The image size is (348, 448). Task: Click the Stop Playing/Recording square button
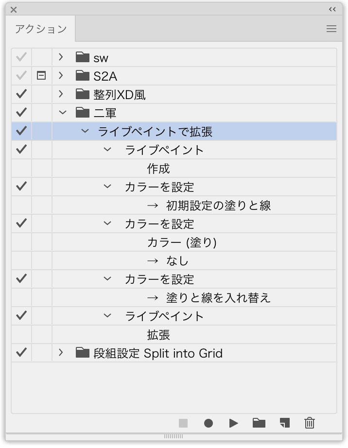pyautogui.click(x=183, y=423)
